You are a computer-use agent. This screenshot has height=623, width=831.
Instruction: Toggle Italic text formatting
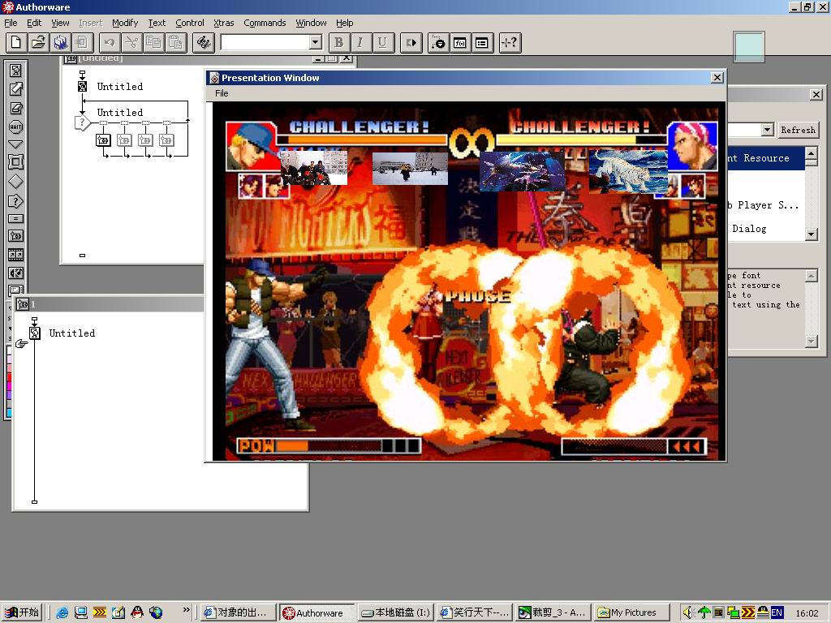(360, 42)
